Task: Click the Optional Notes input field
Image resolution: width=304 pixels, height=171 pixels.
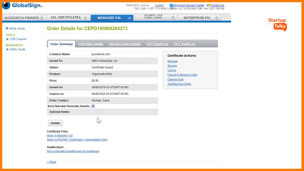Action: 124,112
